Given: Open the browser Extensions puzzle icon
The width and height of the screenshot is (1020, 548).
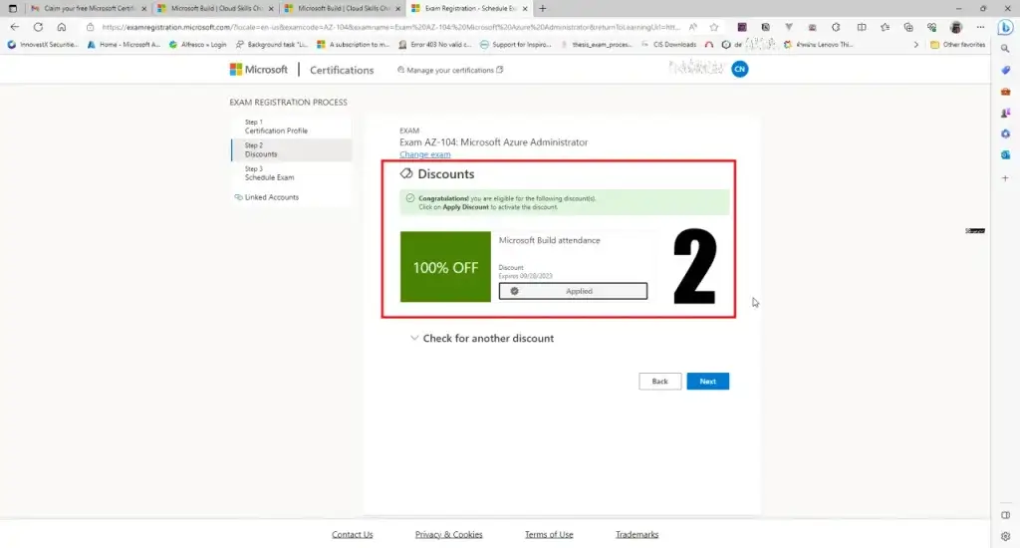Looking at the screenshot, I should pyautogui.click(x=836, y=27).
